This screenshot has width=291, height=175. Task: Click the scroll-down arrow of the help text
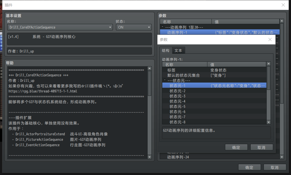(150, 157)
